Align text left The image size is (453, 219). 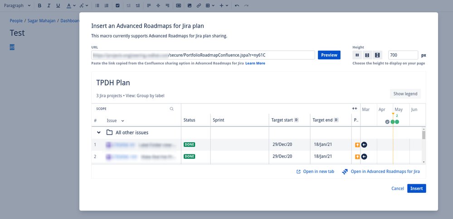point(149,5)
